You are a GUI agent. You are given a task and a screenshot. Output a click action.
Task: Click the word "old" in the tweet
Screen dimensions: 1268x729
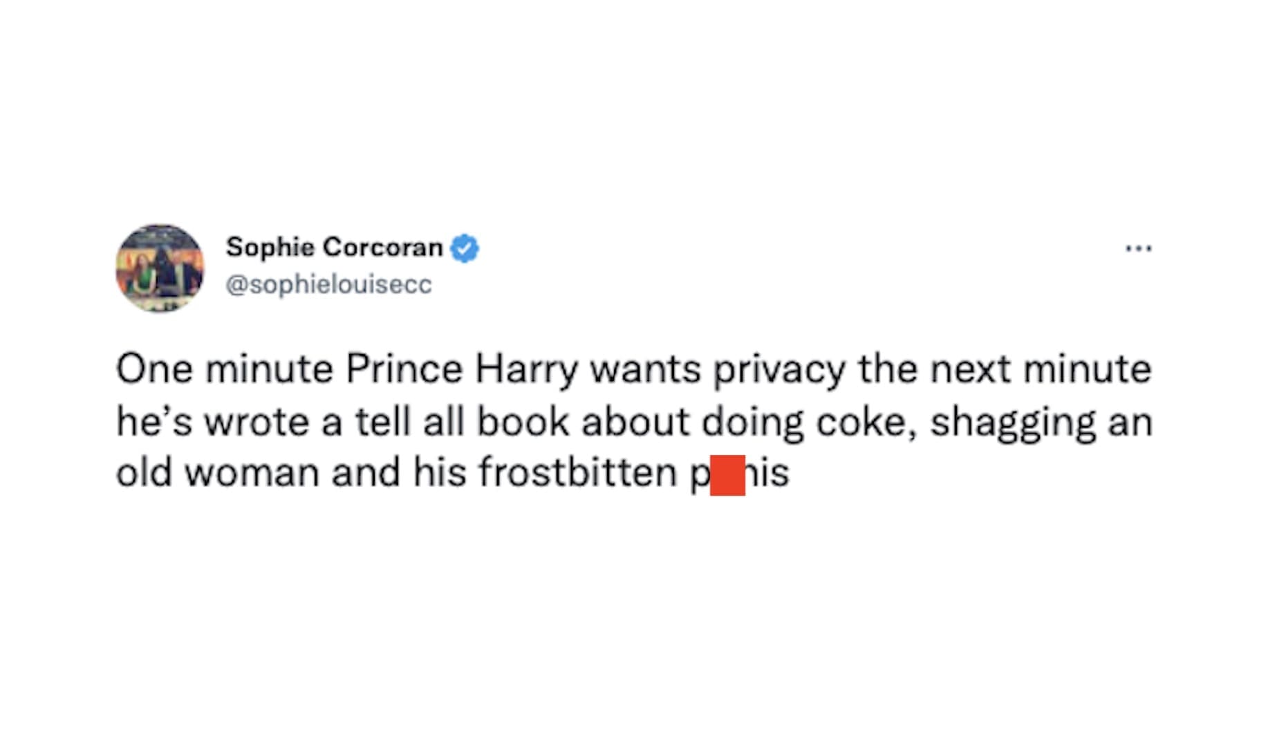144,473
